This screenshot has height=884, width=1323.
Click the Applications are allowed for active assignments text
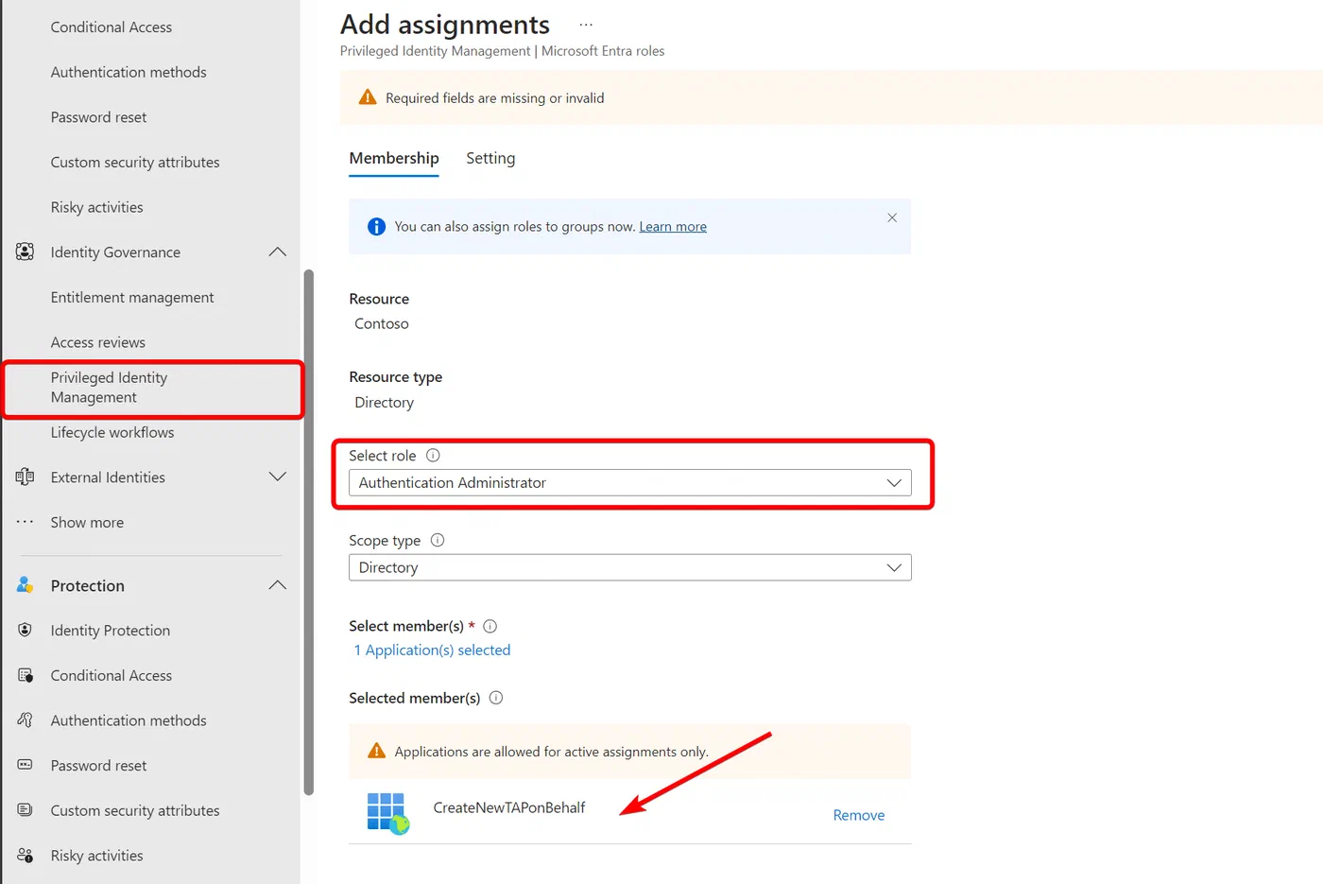click(x=552, y=752)
